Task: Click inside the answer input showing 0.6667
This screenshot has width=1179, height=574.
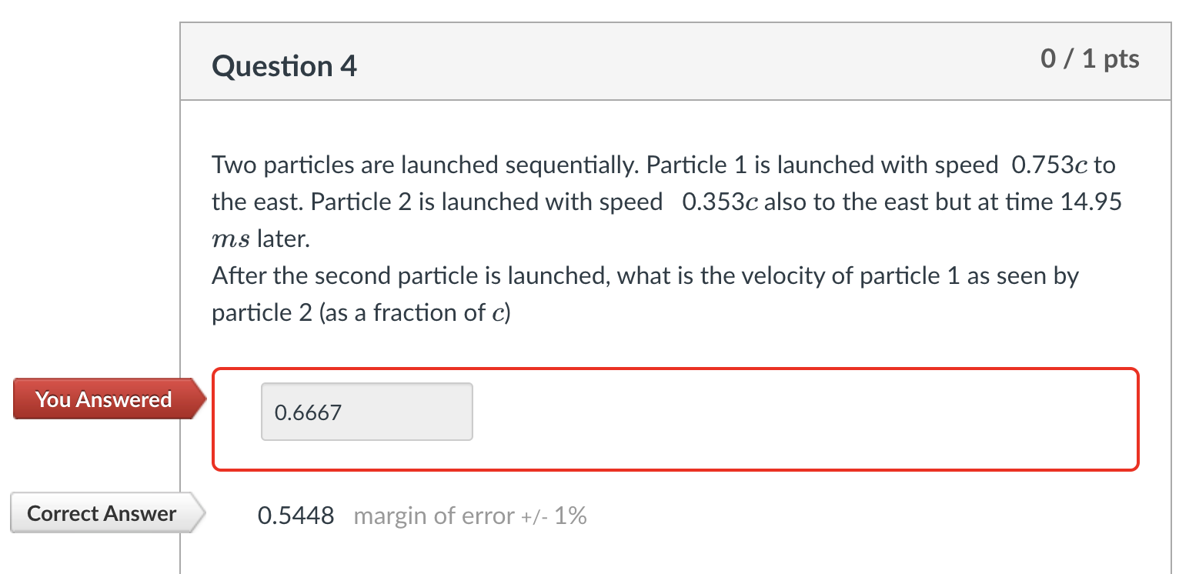Action: (x=366, y=412)
